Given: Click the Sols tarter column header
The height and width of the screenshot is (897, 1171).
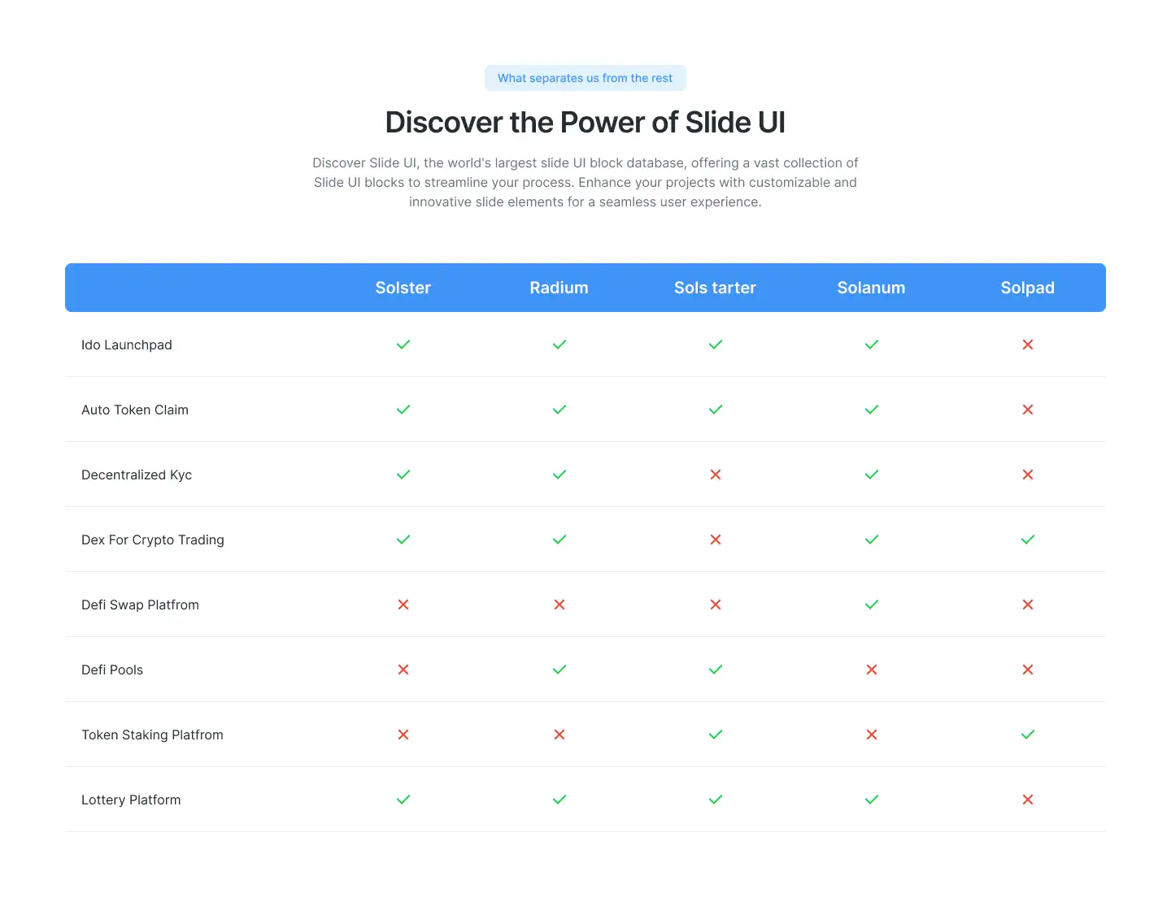Looking at the screenshot, I should point(716,288).
